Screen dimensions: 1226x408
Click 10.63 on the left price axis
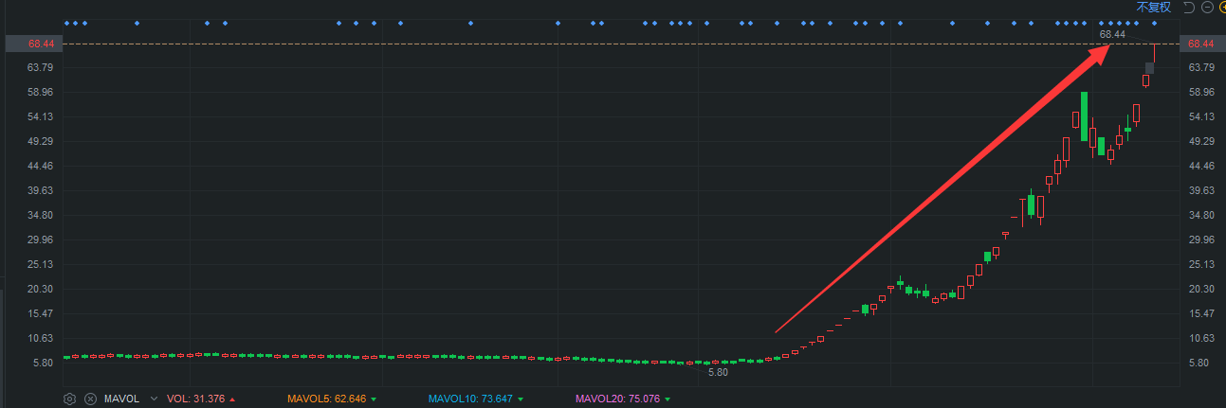42,338
